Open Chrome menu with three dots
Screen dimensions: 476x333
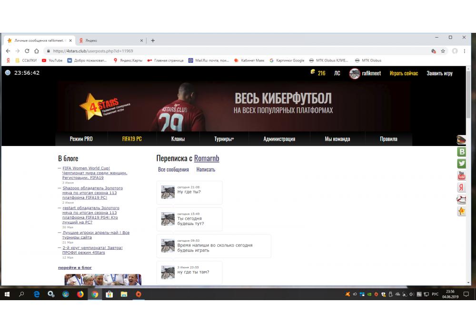[x=465, y=51]
